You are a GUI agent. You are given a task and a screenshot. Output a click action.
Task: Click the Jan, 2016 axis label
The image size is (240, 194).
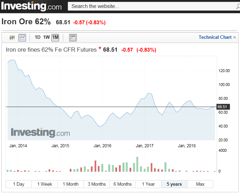(102, 146)
